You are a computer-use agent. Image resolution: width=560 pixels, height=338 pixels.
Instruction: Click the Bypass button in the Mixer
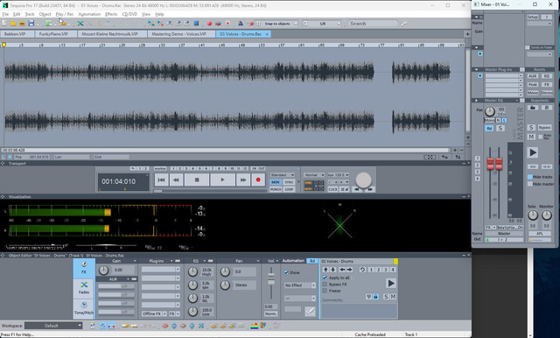(544, 128)
